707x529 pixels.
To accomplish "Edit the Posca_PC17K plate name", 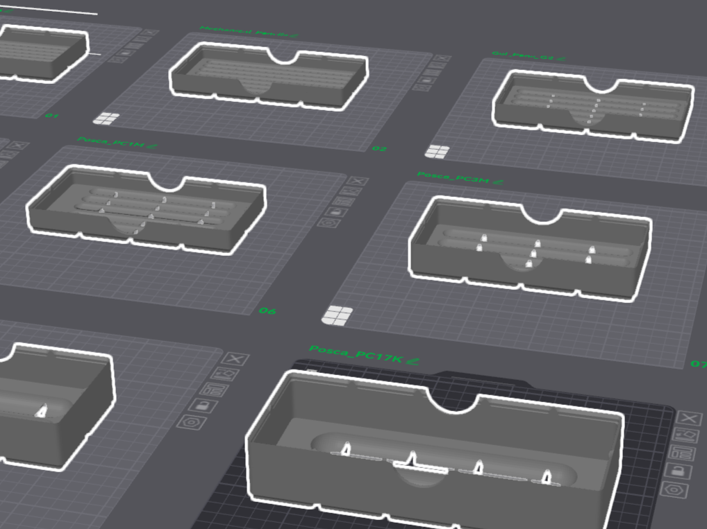I will [x=413, y=361].
